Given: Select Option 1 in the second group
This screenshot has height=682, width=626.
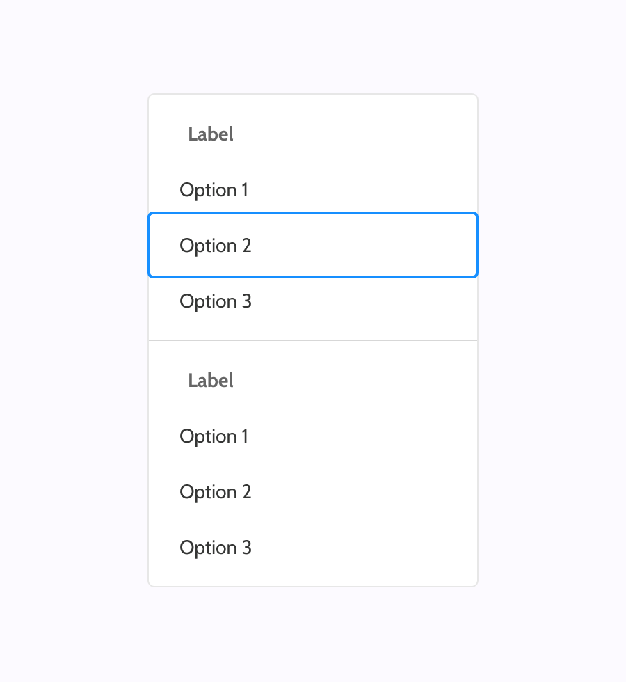Looking at the screenshot, I should (x=214, y=436).
